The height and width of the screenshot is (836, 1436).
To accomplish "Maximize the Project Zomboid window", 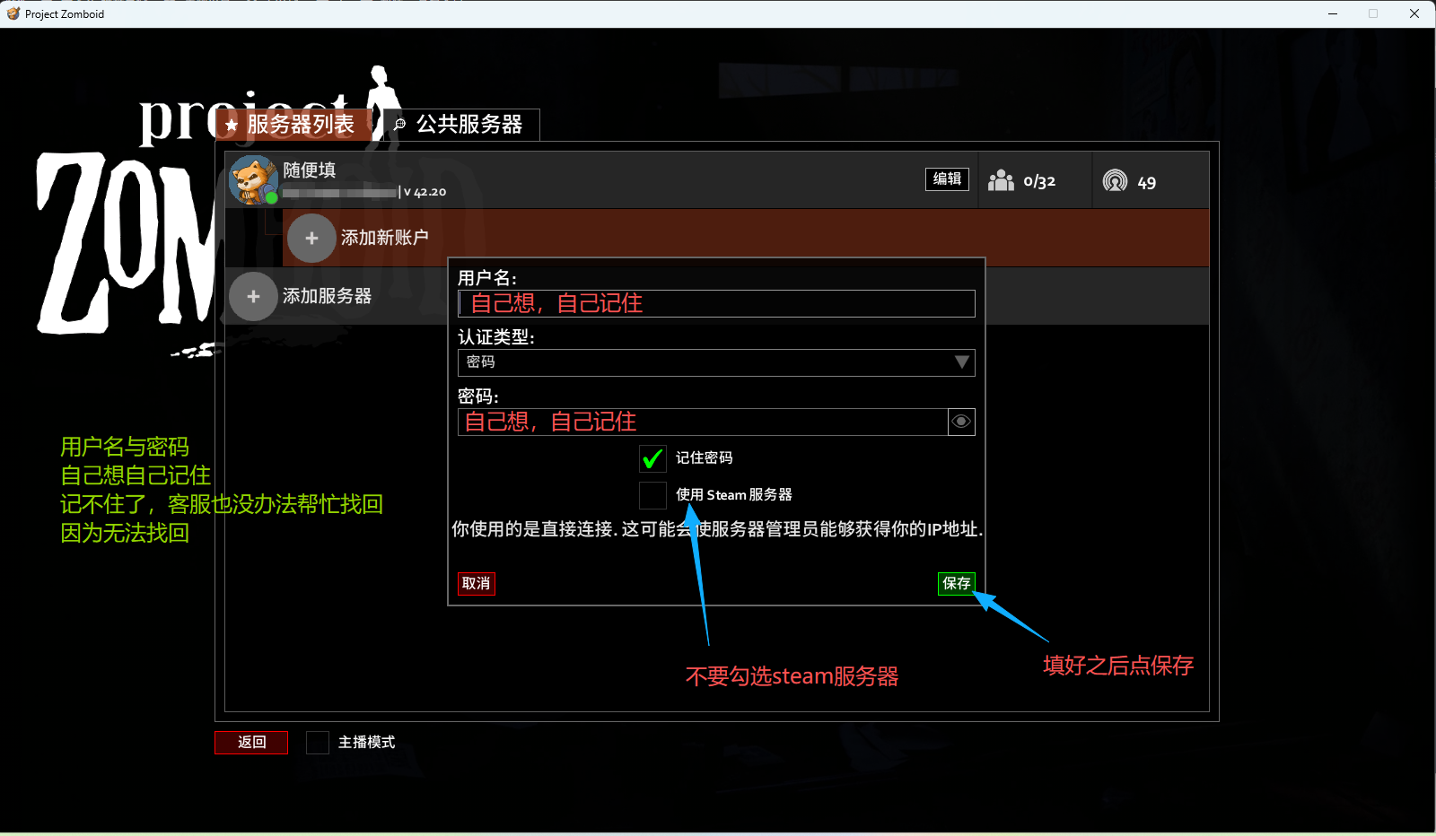I will (x=1373, y=13).
